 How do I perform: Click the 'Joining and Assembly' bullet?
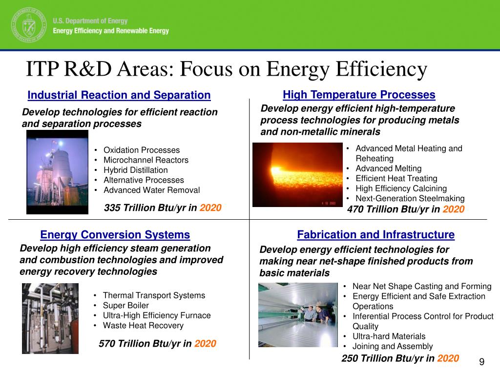pyautogui.click(x=393, y=346)
